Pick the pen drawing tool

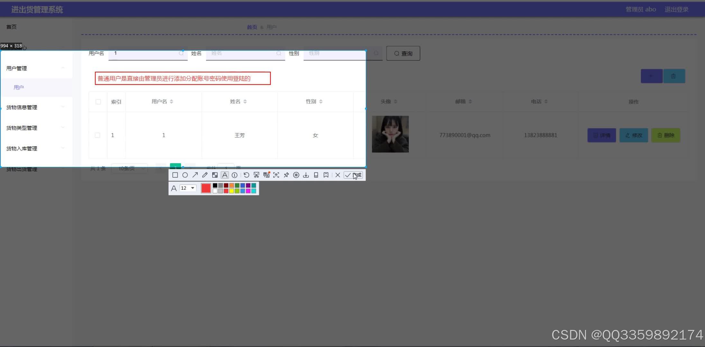pos(205,175)
